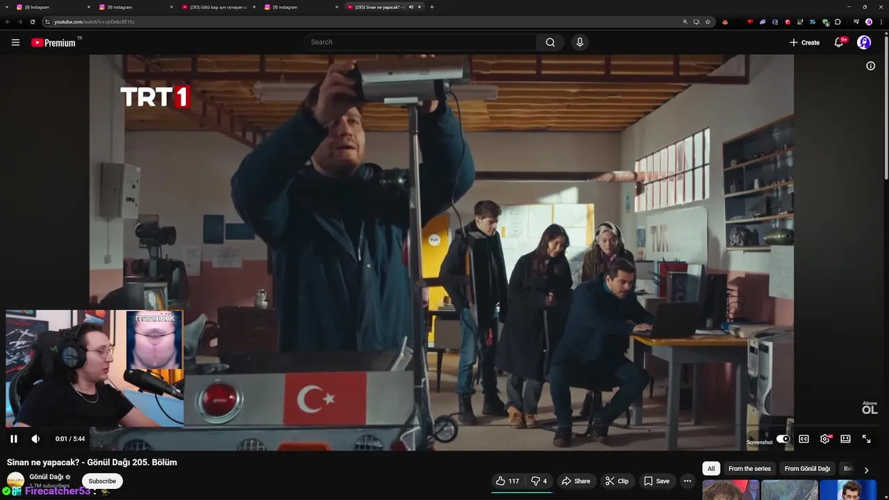Open second recommended video thumbnail

pyautogui.click(x=789, y=490)
